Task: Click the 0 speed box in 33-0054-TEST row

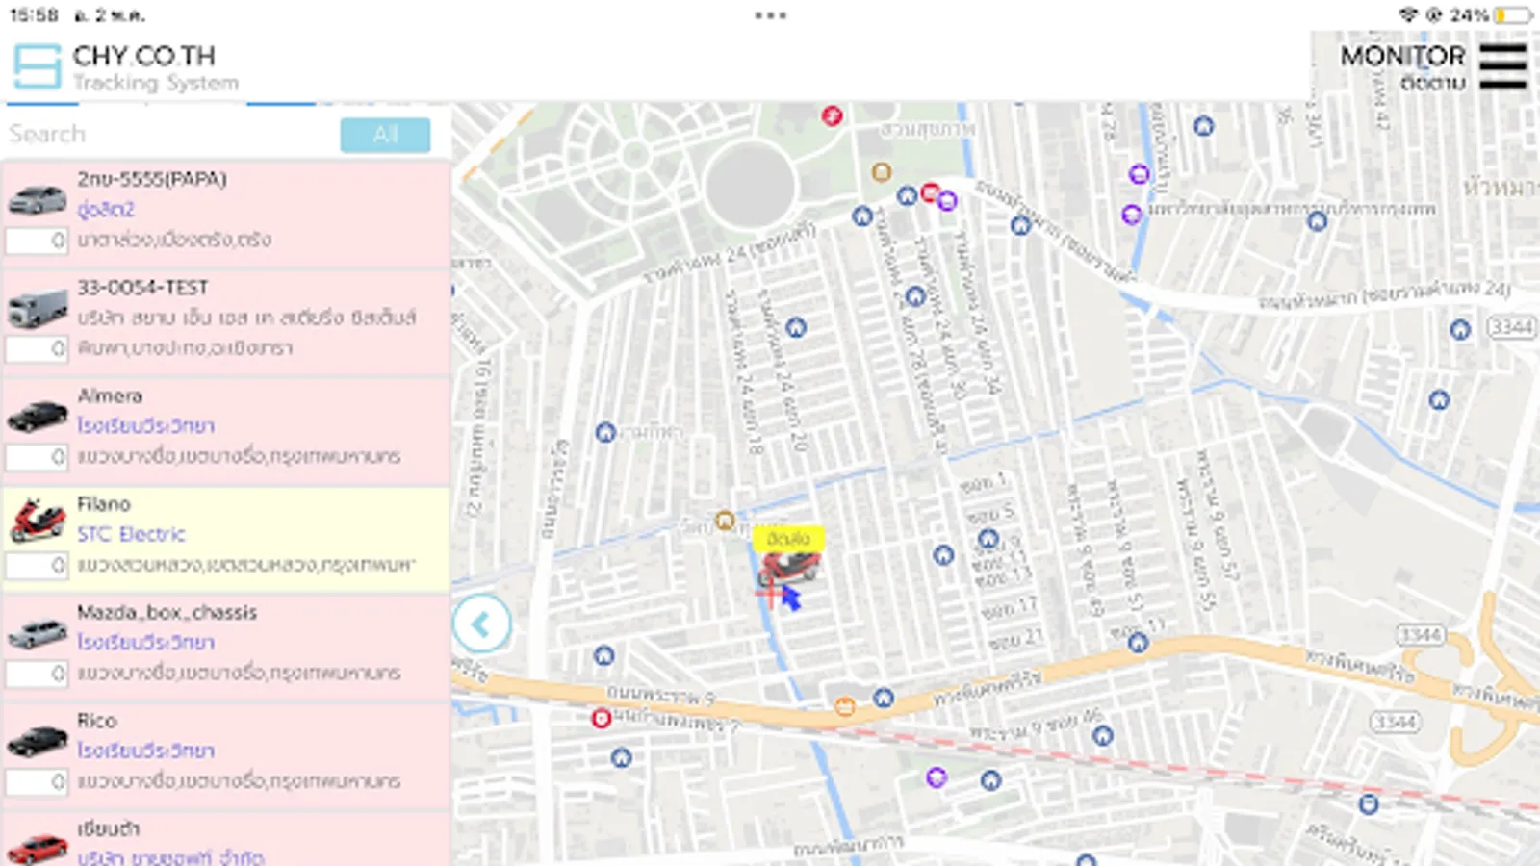Action: pyautogui.click(x=37, y=348)
